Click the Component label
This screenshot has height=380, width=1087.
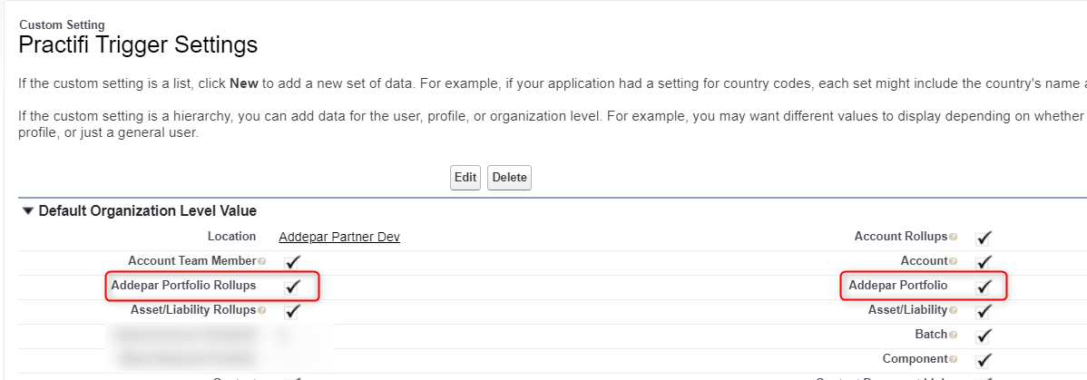(x=916, y=359)
